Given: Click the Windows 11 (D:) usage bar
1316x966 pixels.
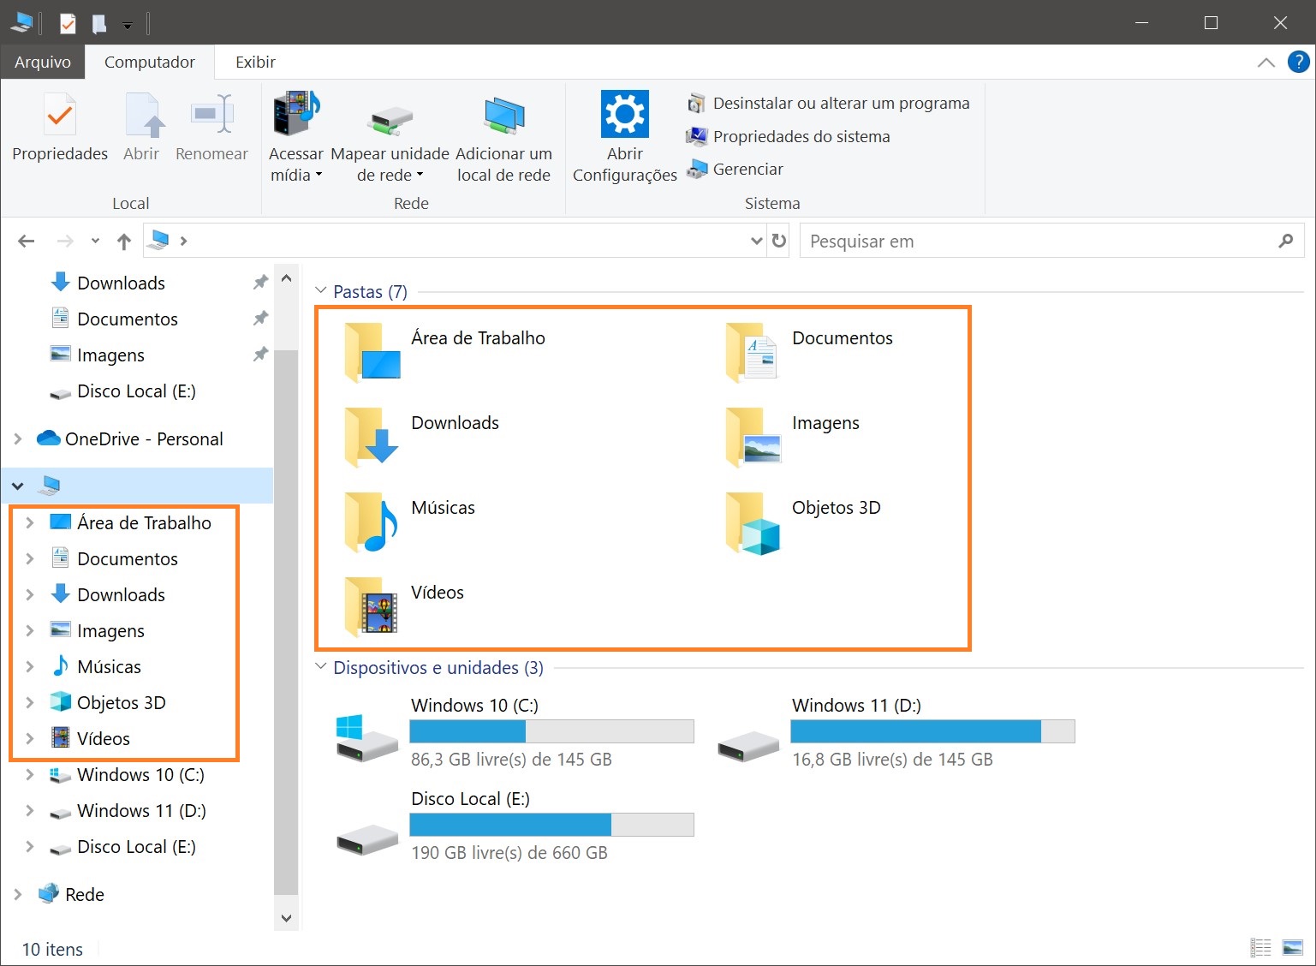Looking at the screenshot, I should [x=932, y=731].
